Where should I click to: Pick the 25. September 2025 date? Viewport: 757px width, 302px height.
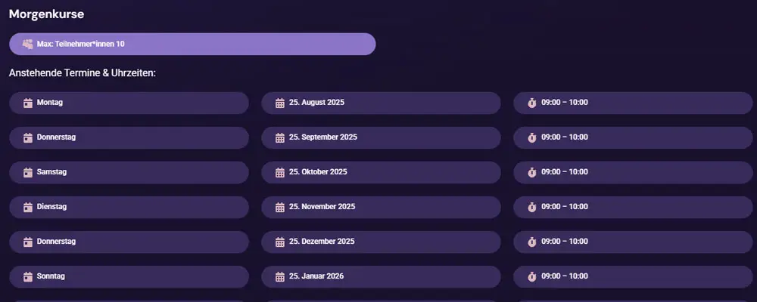pyautogui.click(x=381, y=137)
